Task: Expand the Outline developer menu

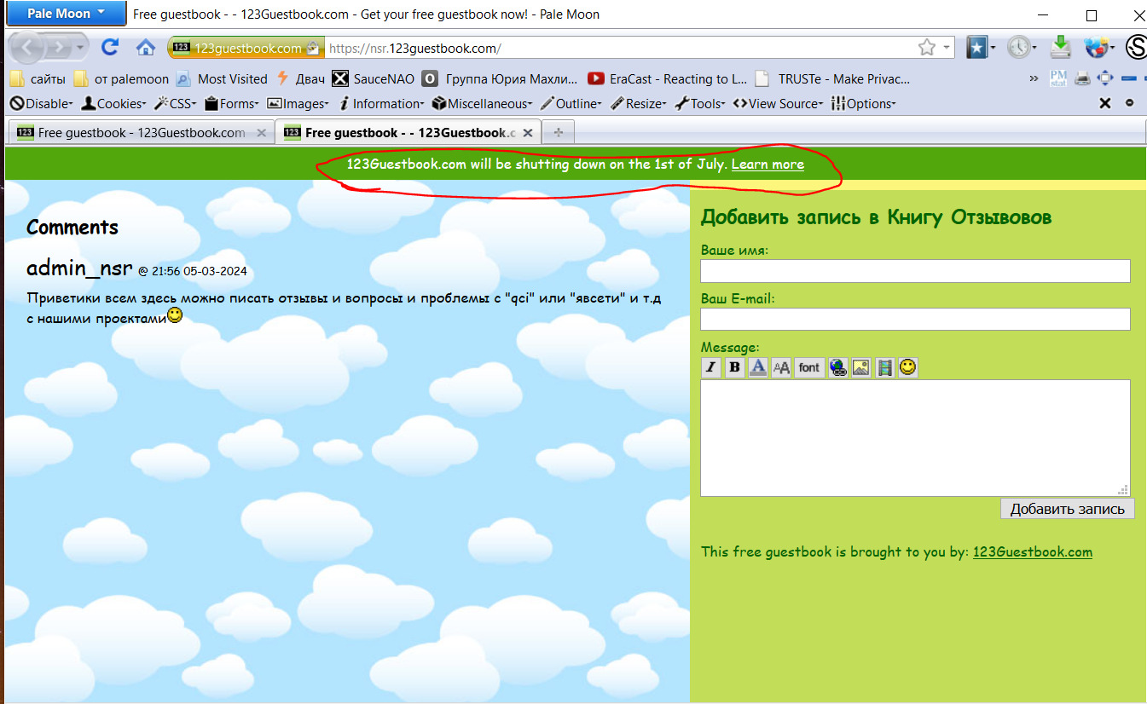Action: point(571,103)
